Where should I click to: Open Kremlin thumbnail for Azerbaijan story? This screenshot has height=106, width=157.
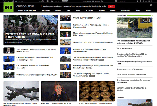click(x=65, y=26)
